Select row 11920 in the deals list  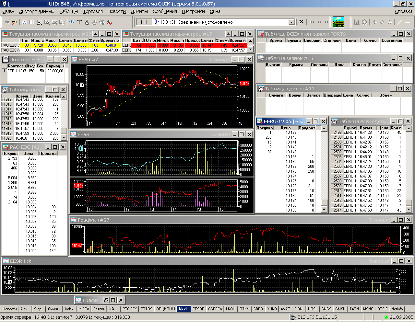pos(31,138)
